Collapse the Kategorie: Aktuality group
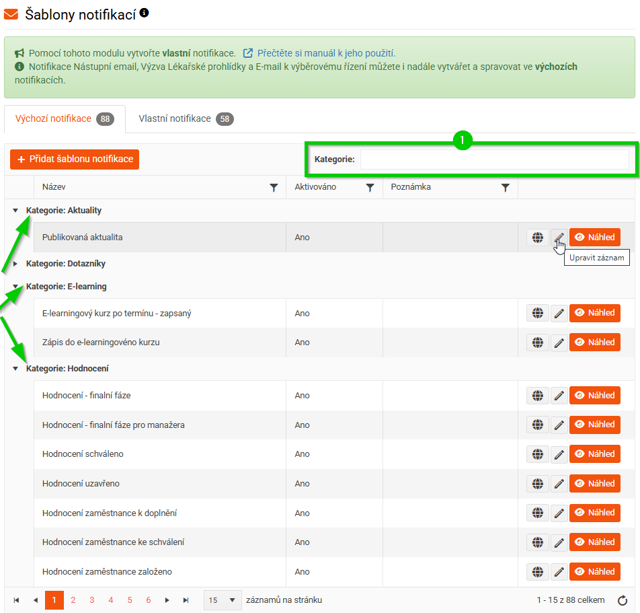The height and width of the screenshot is (613, 640). click(x=15, y=211)
